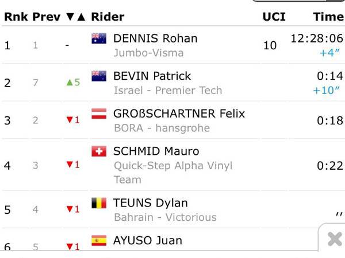
Task: Open Israel - Premier Tech team link
Action: [167, 90]
